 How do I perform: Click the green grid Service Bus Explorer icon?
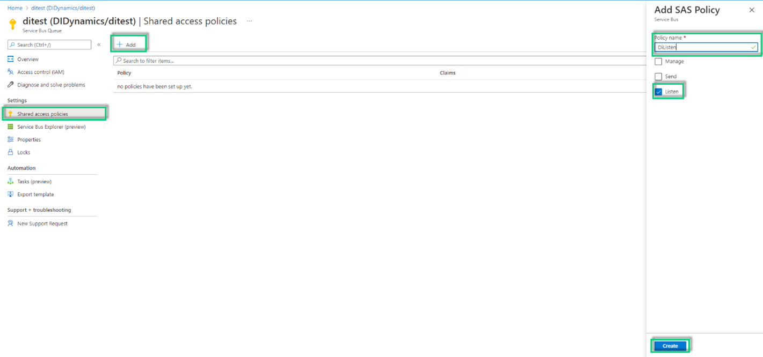point(11,127)
